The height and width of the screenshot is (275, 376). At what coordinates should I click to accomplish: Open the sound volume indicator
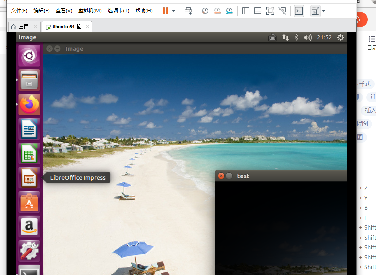(307, 37)
